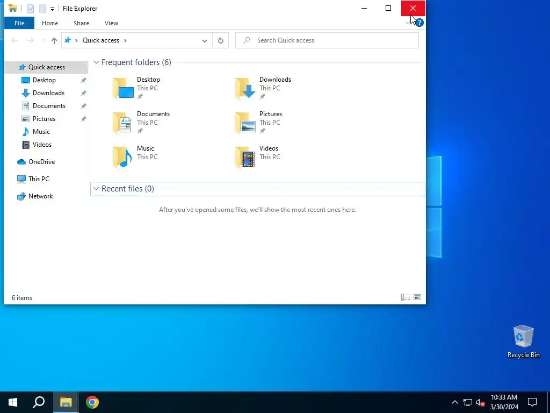
Task: Switch to the Home ribbon tab
Action: click(50, 23)
